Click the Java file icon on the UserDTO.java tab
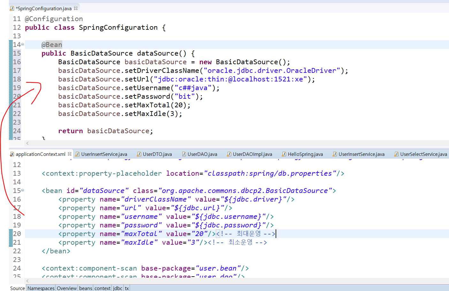449x291 pixels. point(139,154)
